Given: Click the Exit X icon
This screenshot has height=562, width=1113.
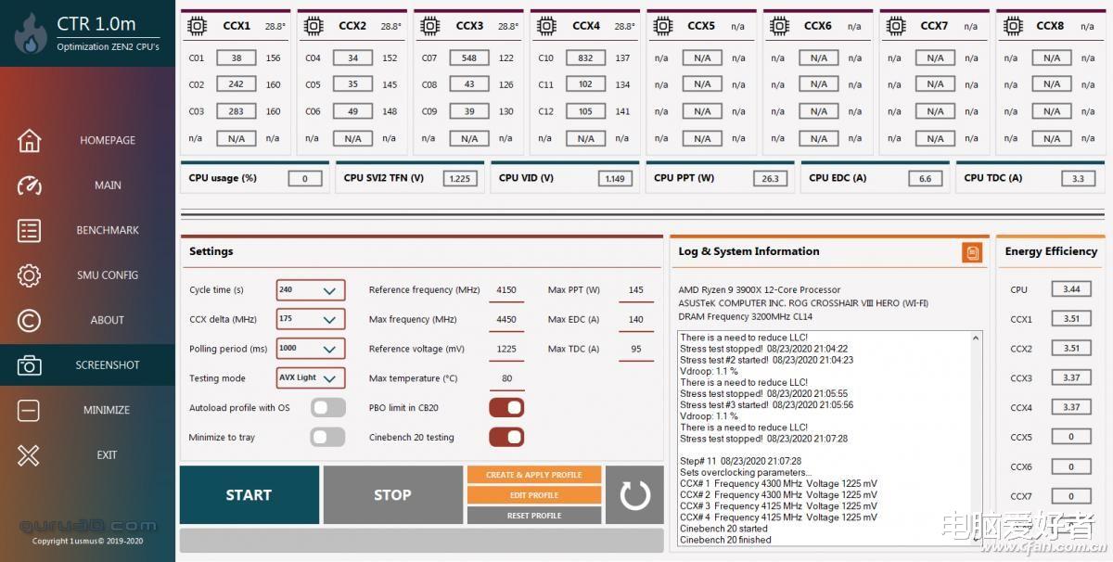Looking at the screenshot, I should tap(29, 455).
